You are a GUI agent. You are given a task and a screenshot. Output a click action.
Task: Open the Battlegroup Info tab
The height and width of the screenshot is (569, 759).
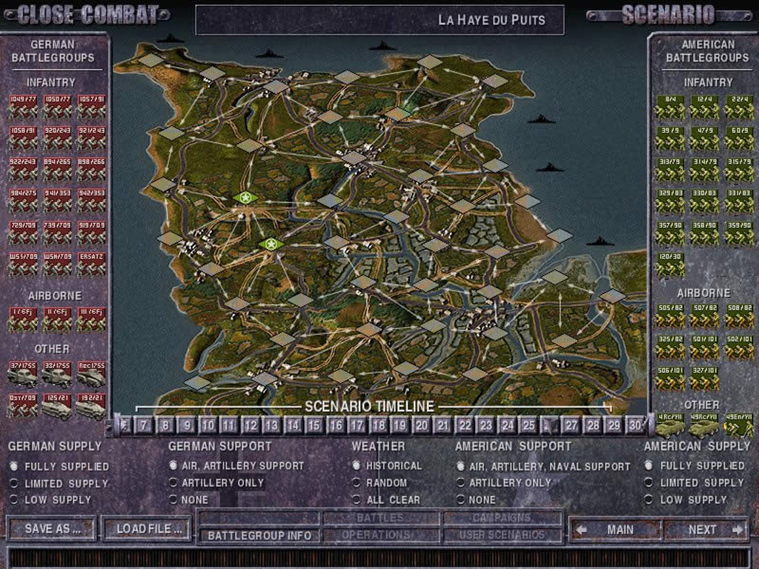[x=259, y=535]
